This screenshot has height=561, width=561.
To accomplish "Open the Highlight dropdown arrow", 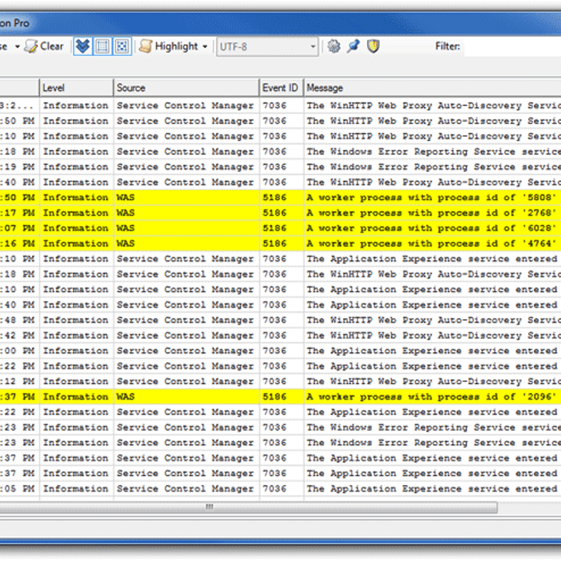I will (x=205, y=47).
